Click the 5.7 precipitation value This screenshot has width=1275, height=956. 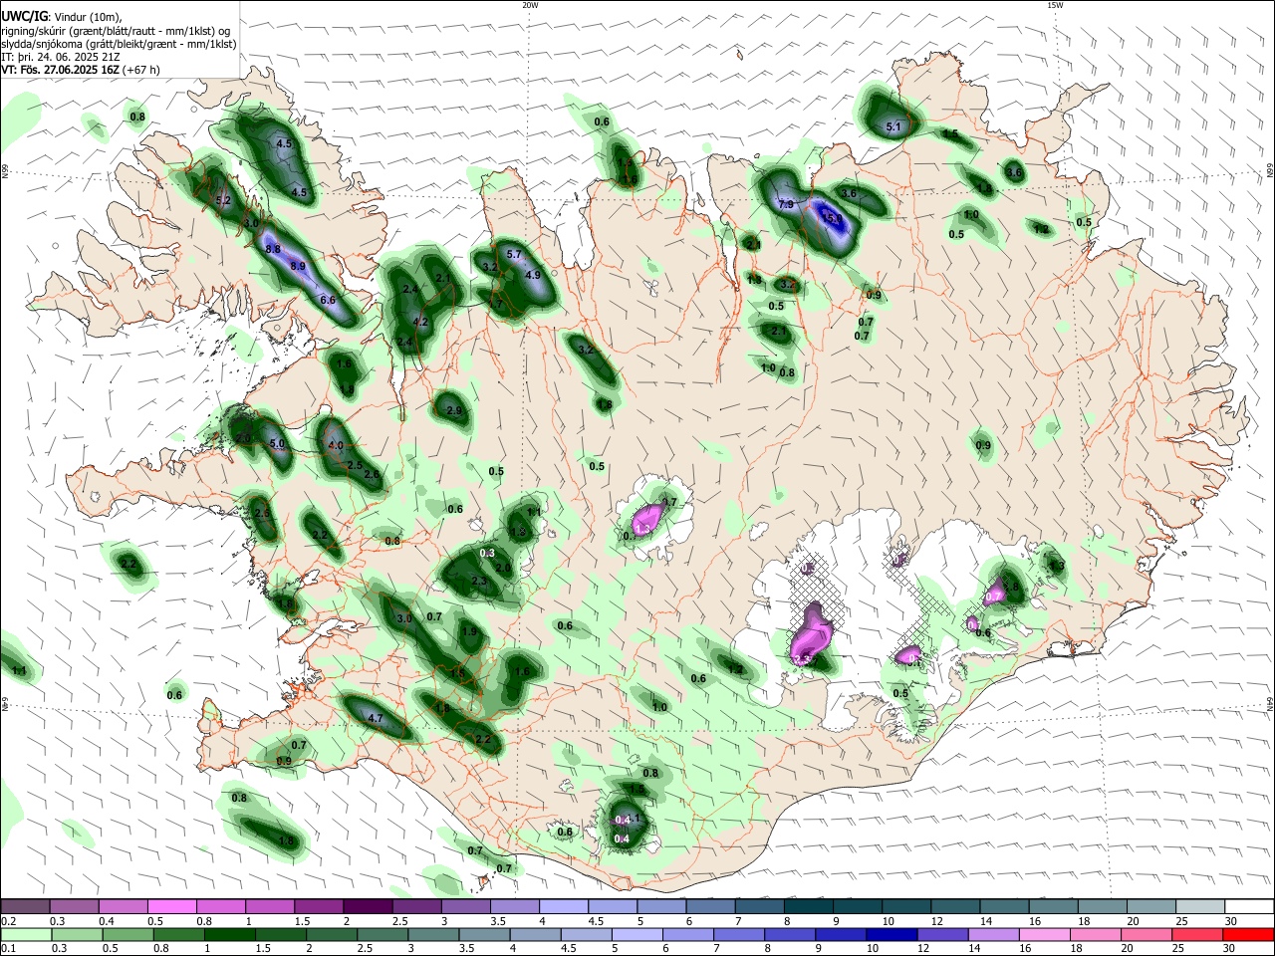click(515, 255)
